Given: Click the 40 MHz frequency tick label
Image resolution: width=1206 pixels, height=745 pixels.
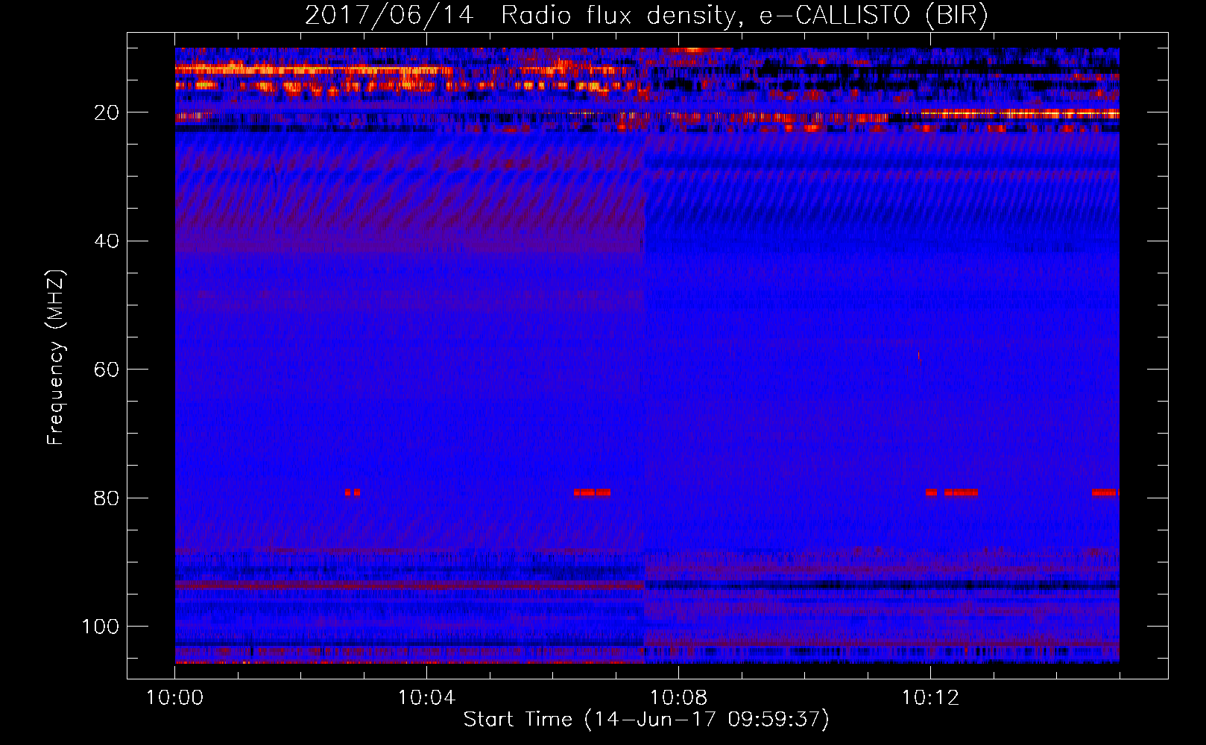Looking at the screenshot, I should tap(107, 241).
